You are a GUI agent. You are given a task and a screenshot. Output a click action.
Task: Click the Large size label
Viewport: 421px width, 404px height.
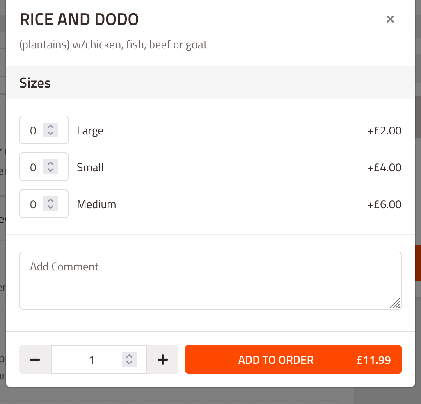point(90,131)
